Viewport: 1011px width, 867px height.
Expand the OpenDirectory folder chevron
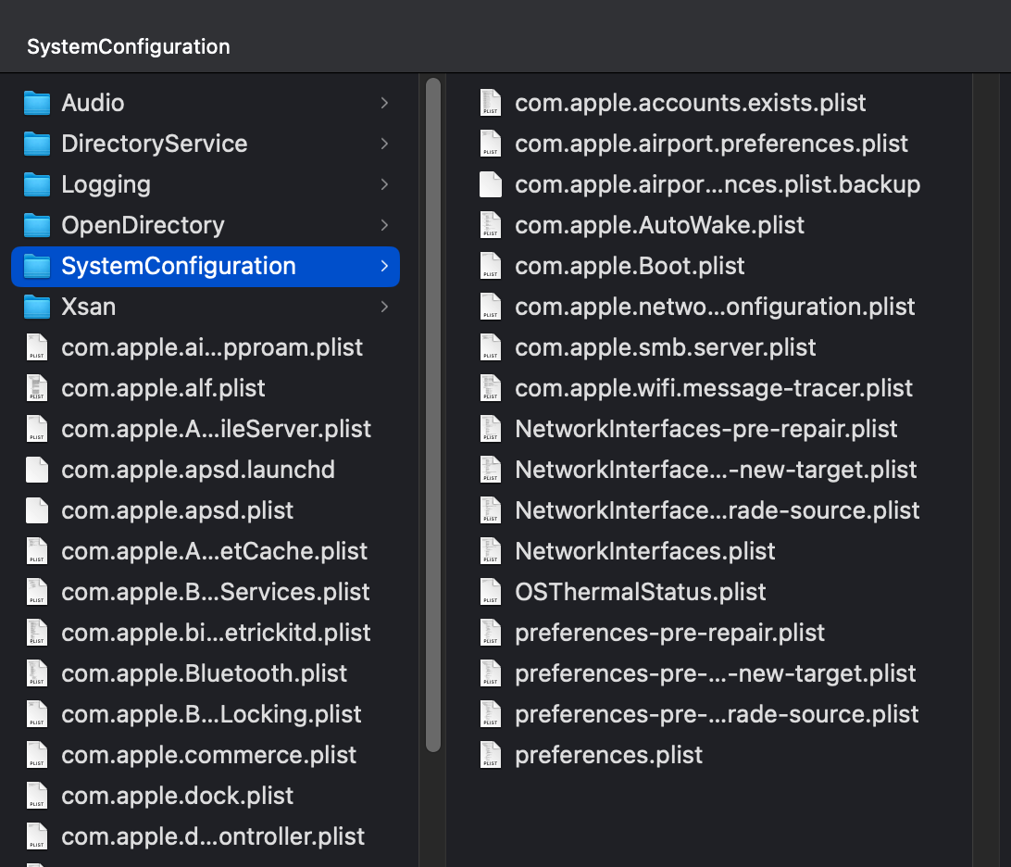click(384, 225)
